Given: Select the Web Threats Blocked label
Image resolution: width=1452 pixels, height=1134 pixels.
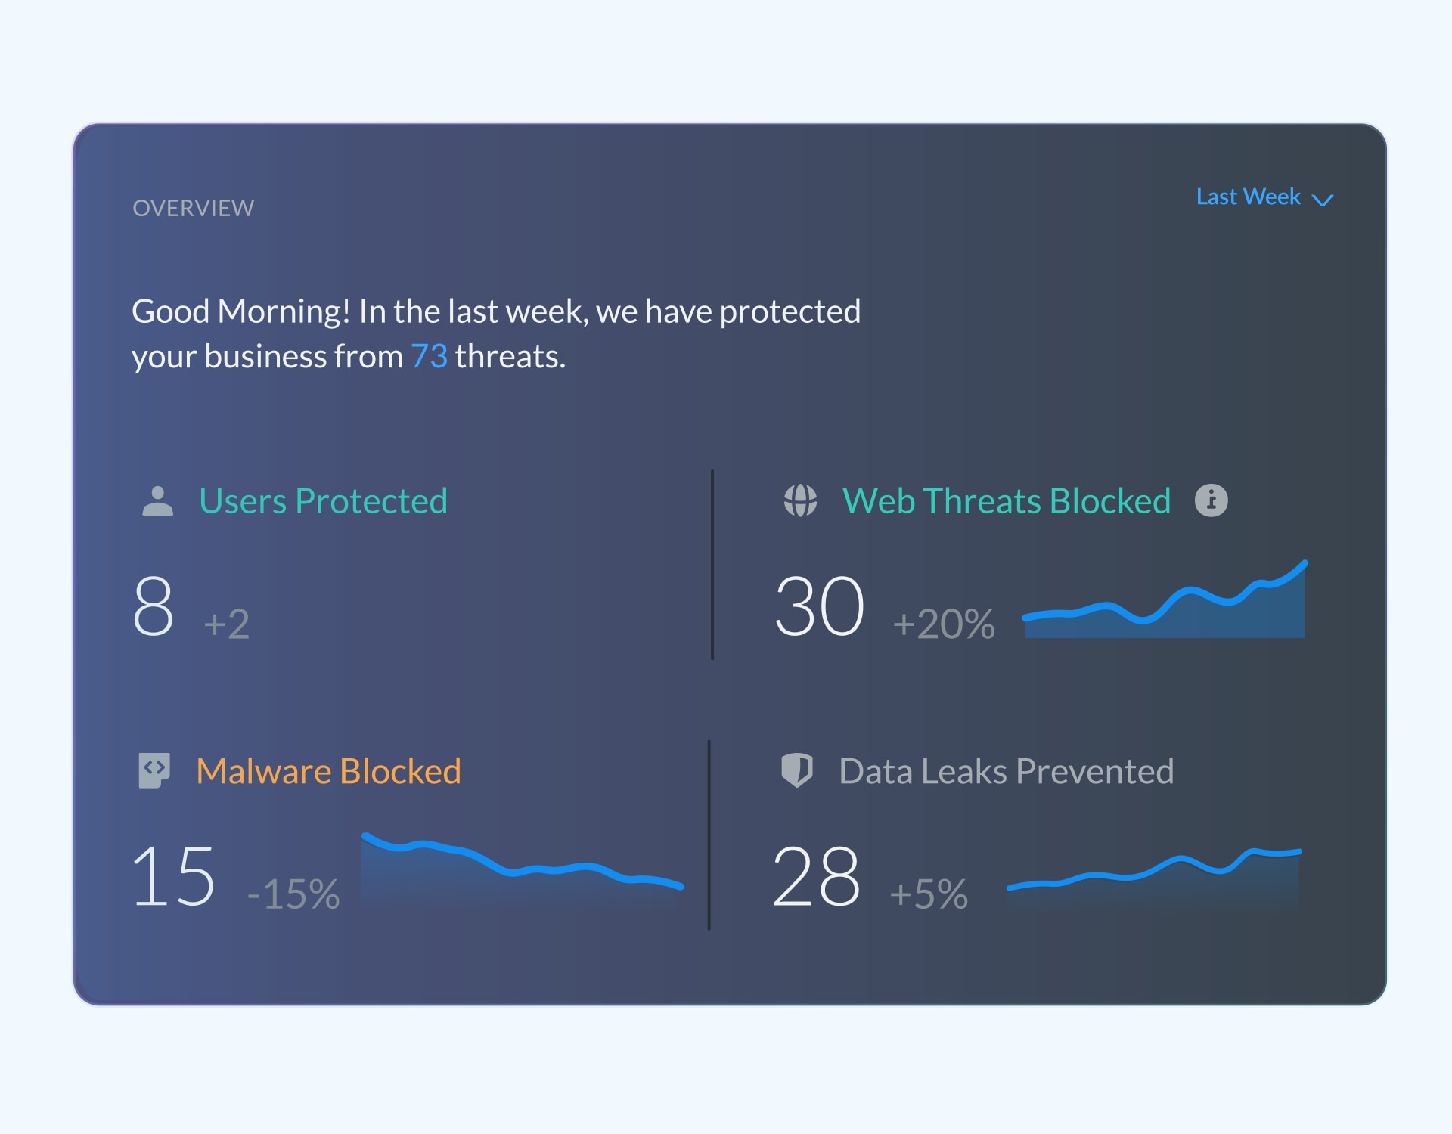Looking at the screenshot, I should click(1007, 500).
